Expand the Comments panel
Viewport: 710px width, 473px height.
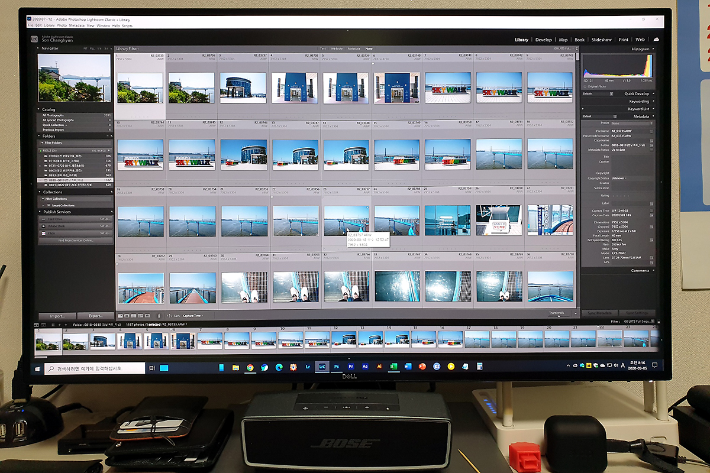652,271
